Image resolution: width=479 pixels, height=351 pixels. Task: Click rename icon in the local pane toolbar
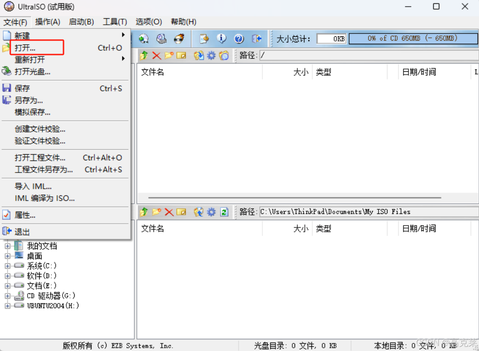click(x=181, y=212)
